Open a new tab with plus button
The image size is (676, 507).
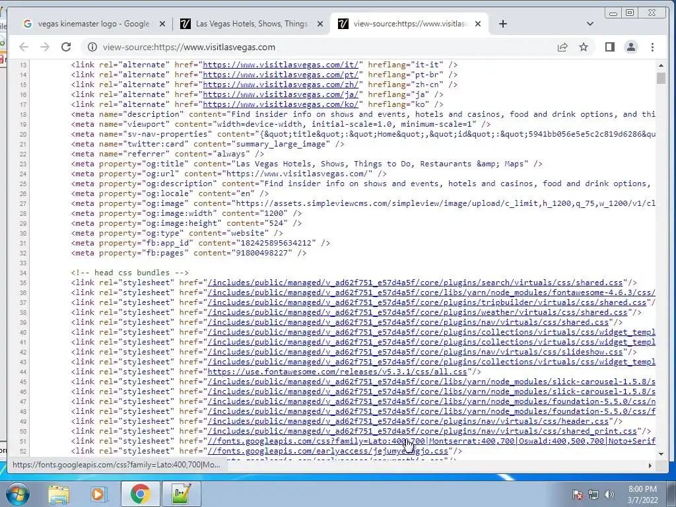click(x=502, y=24)
